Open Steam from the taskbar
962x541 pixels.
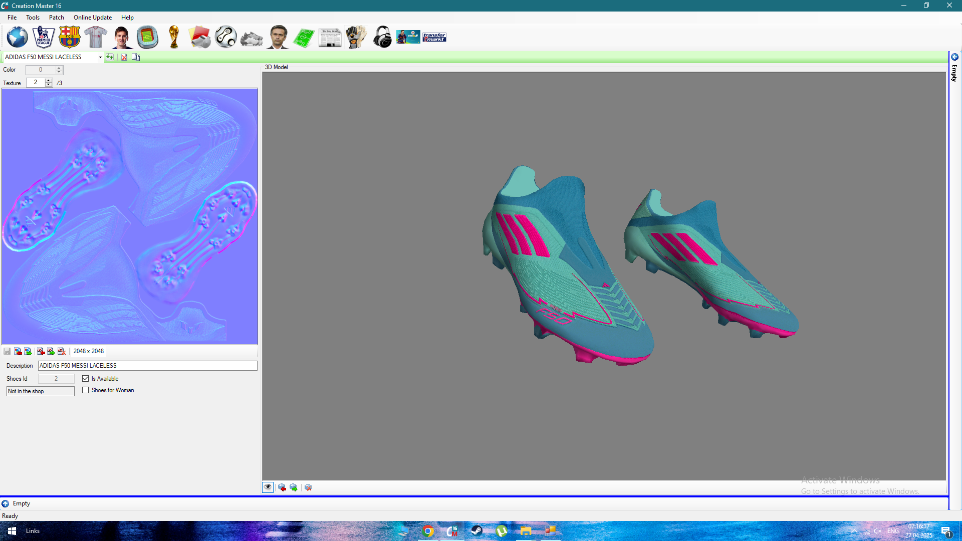pyautogui.click(x=476, y=531)
